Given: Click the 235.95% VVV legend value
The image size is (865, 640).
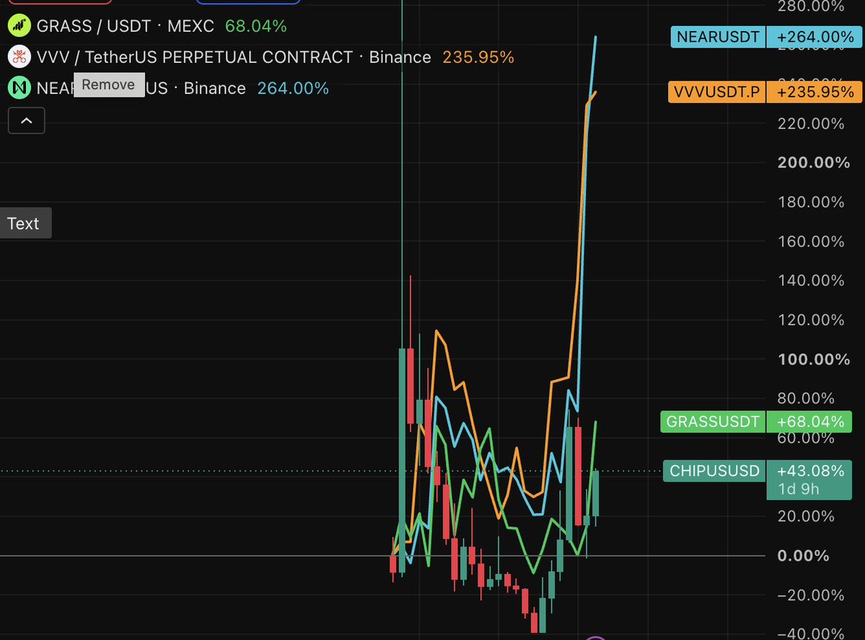Looking at the screenshot, I should pyautogui.click(x=478, y=57).
